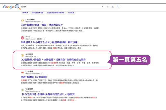Image resolution: width=166 pixels, height=110 pixels.
Task: Click the EZ借錢網 site favicon
Action: pyautogui.click(x=23, y=72)
